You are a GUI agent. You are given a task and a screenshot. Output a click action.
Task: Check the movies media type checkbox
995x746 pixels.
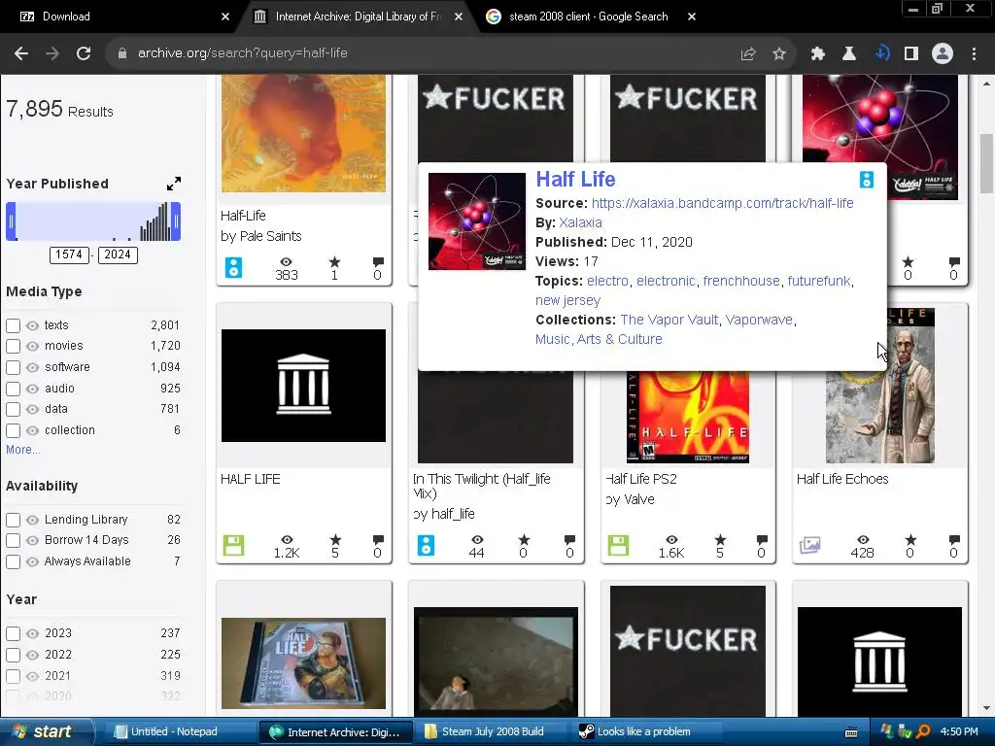(13, 347)
